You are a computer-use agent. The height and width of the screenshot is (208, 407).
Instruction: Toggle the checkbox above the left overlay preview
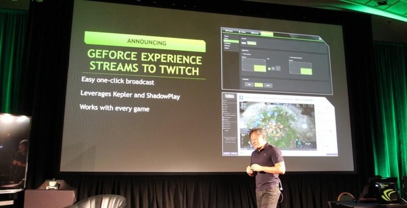[243, 54]
